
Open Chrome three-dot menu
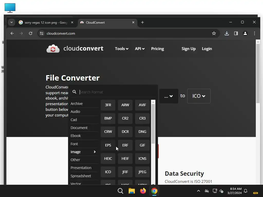pyautogui.click(x=255, y=33)
